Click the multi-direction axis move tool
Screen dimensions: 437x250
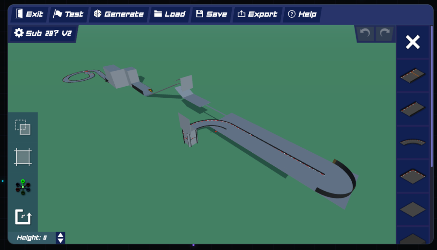coord(23,187)
